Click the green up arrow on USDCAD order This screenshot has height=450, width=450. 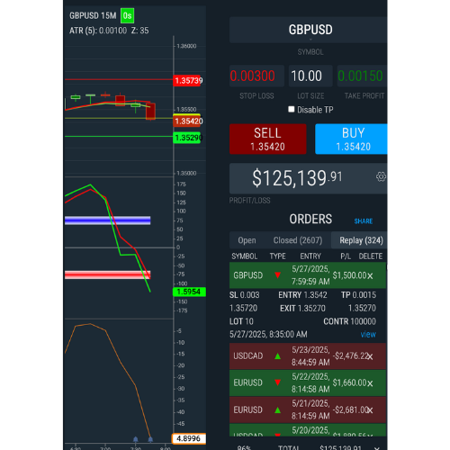tap(278, 356)
